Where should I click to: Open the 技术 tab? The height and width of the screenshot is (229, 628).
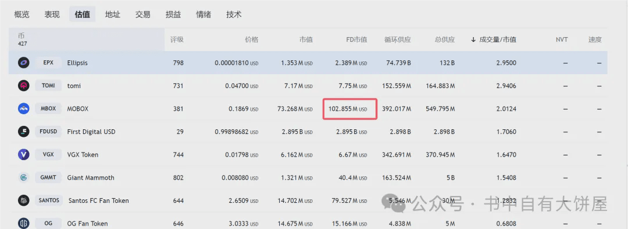point(234,15)
